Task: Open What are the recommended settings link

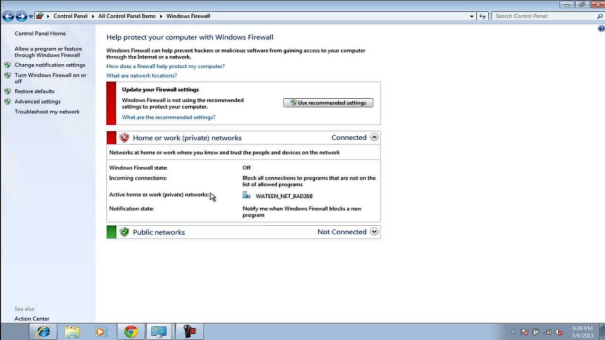Action: [x=168, y=117]
